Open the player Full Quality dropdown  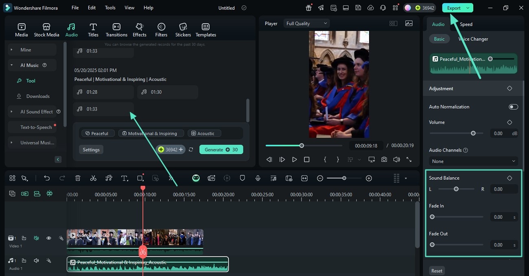tap(307, 24)
